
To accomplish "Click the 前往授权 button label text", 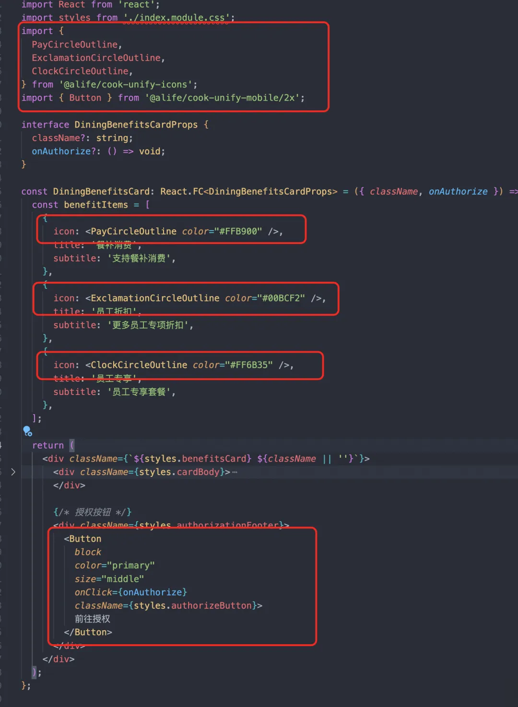I will click(92, 619).
